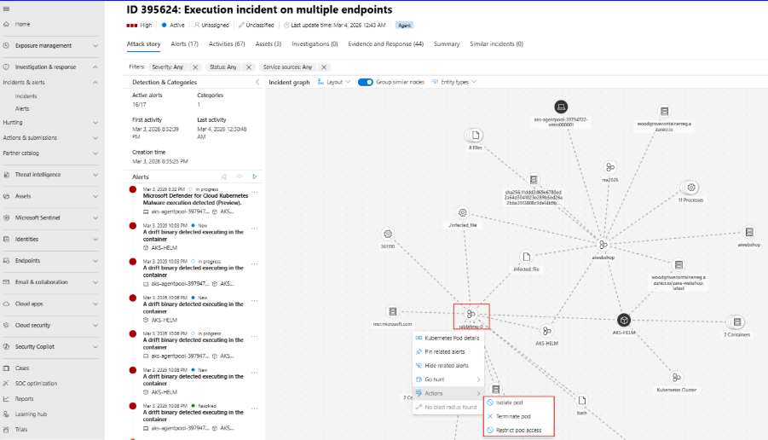Click Hide related alerts menu item
This screenshot has width=768, height=440.
[x=448, y=366]
